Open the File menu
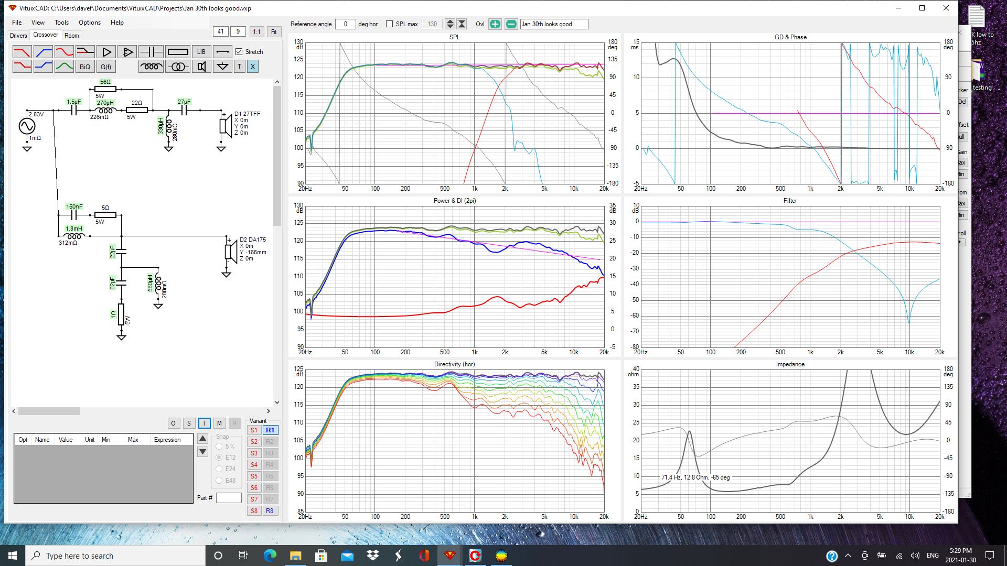 point(17,23)
